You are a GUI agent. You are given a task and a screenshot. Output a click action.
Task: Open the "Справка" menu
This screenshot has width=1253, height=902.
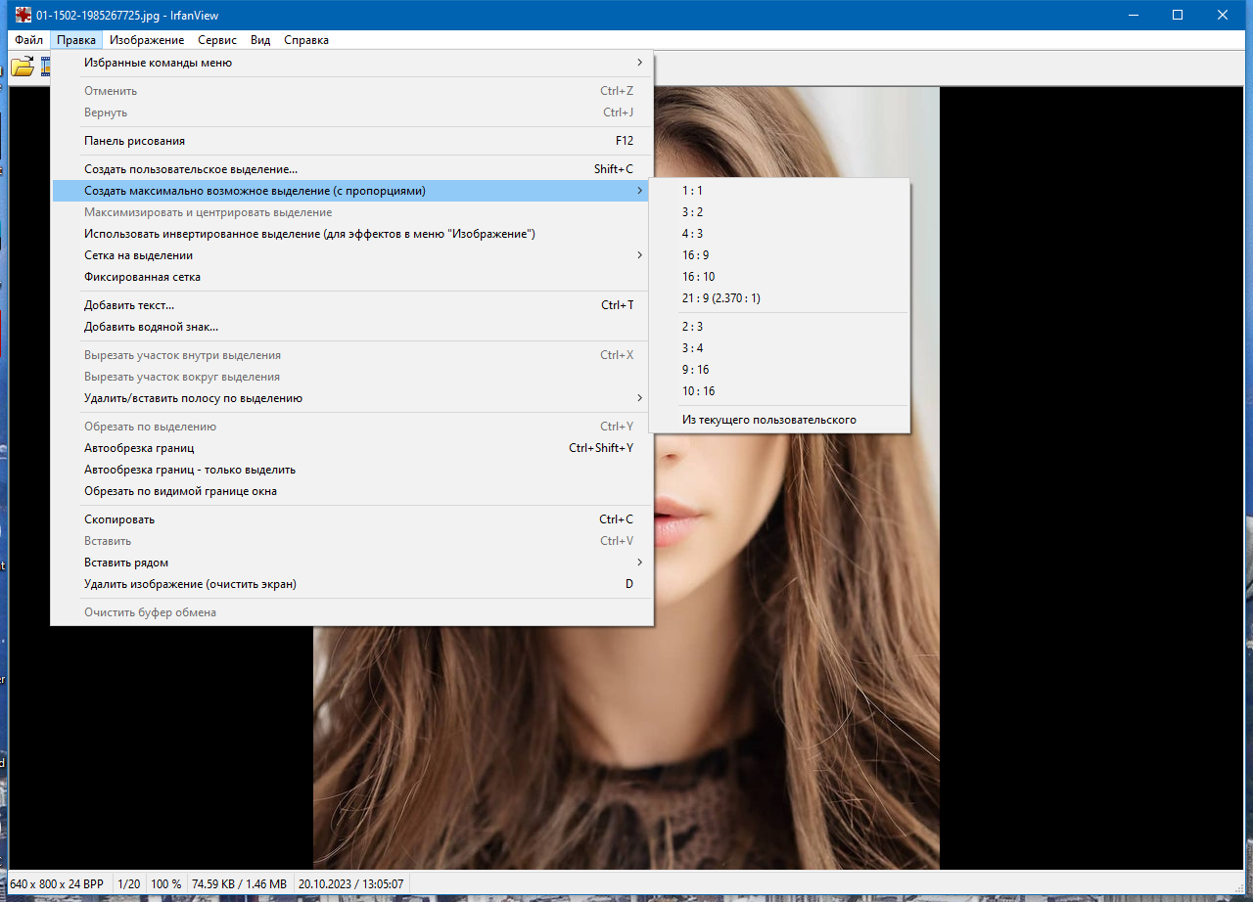[x=306, y=40]
